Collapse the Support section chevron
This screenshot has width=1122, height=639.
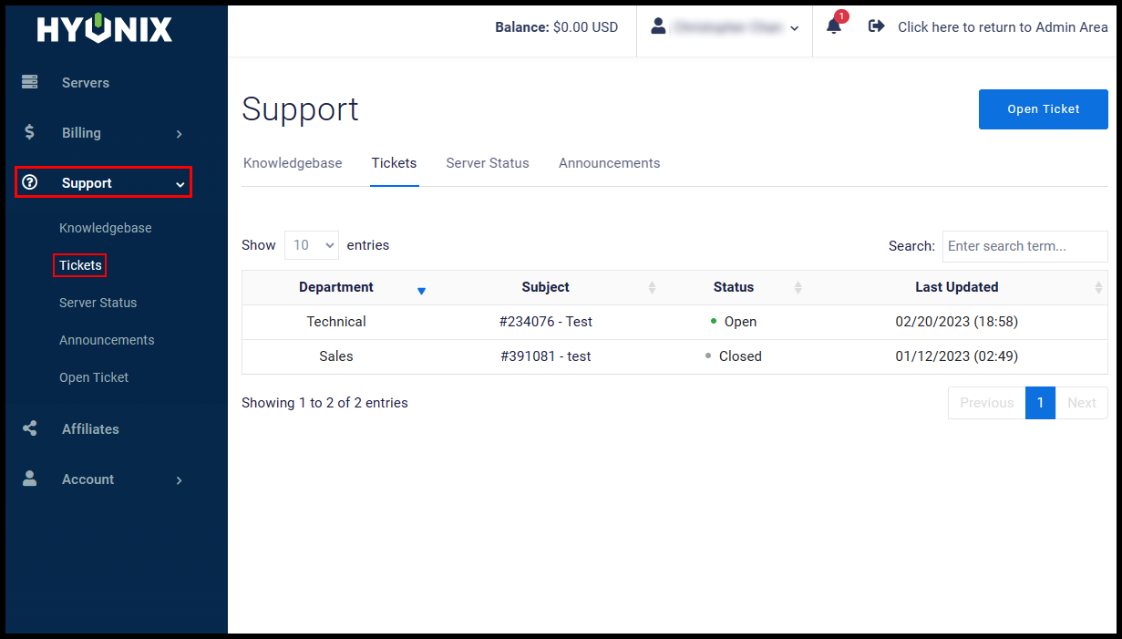[x=180, y=182]
